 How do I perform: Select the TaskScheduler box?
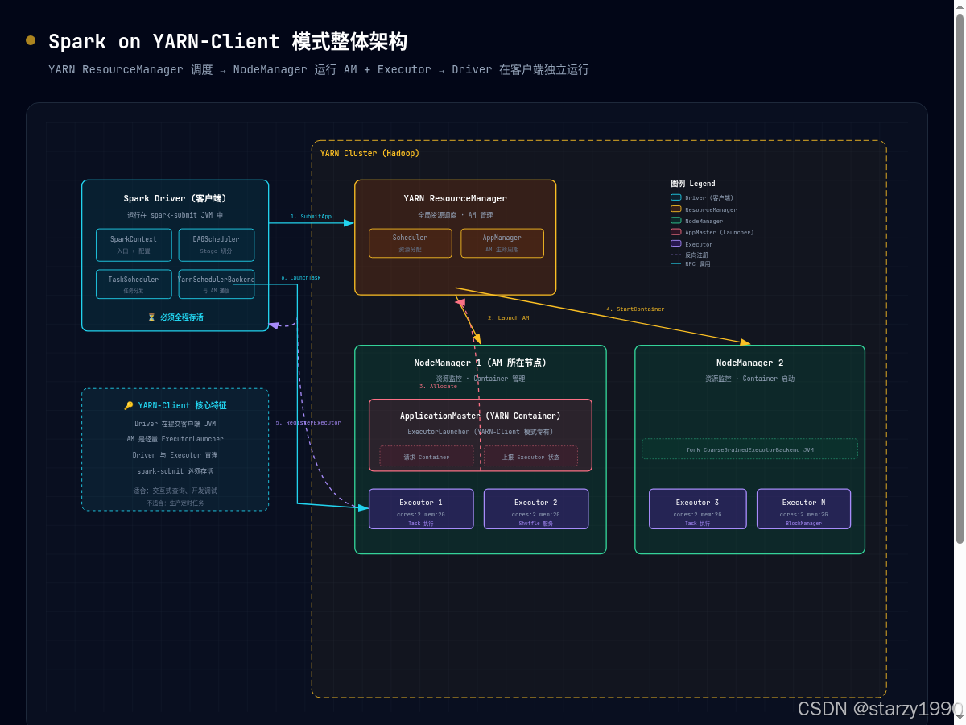click(x=134, y=284)
